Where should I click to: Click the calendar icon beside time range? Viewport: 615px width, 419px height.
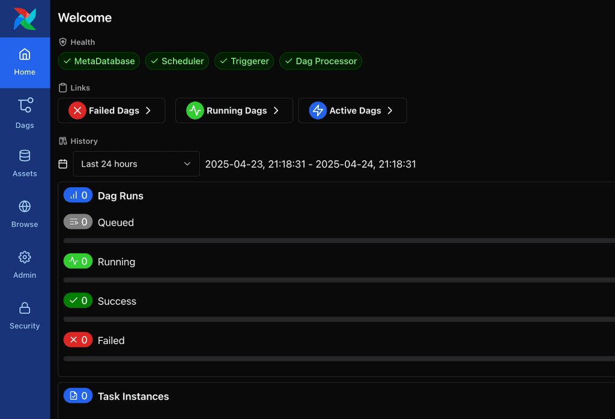(x=62, y=164)
